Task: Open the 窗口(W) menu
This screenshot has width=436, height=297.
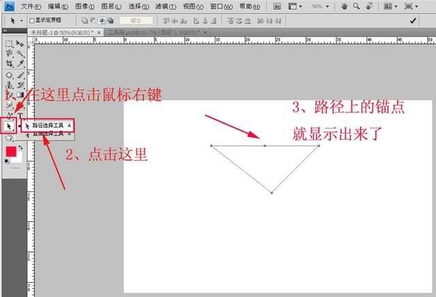Action: pyautogui.click(x=221, y=6)
